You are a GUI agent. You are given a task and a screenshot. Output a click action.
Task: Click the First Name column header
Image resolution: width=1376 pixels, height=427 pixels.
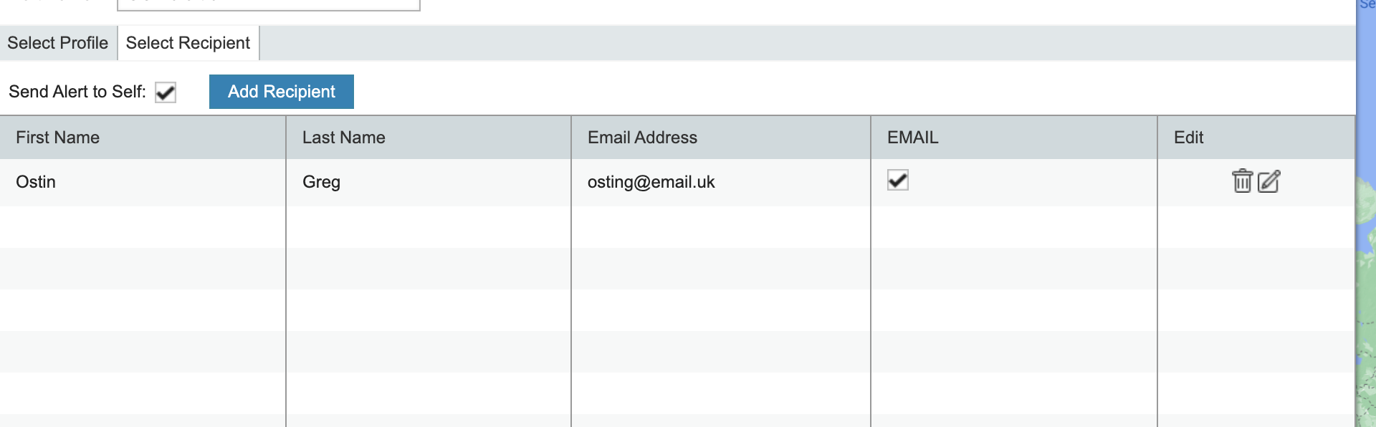[x=58, y=138]
